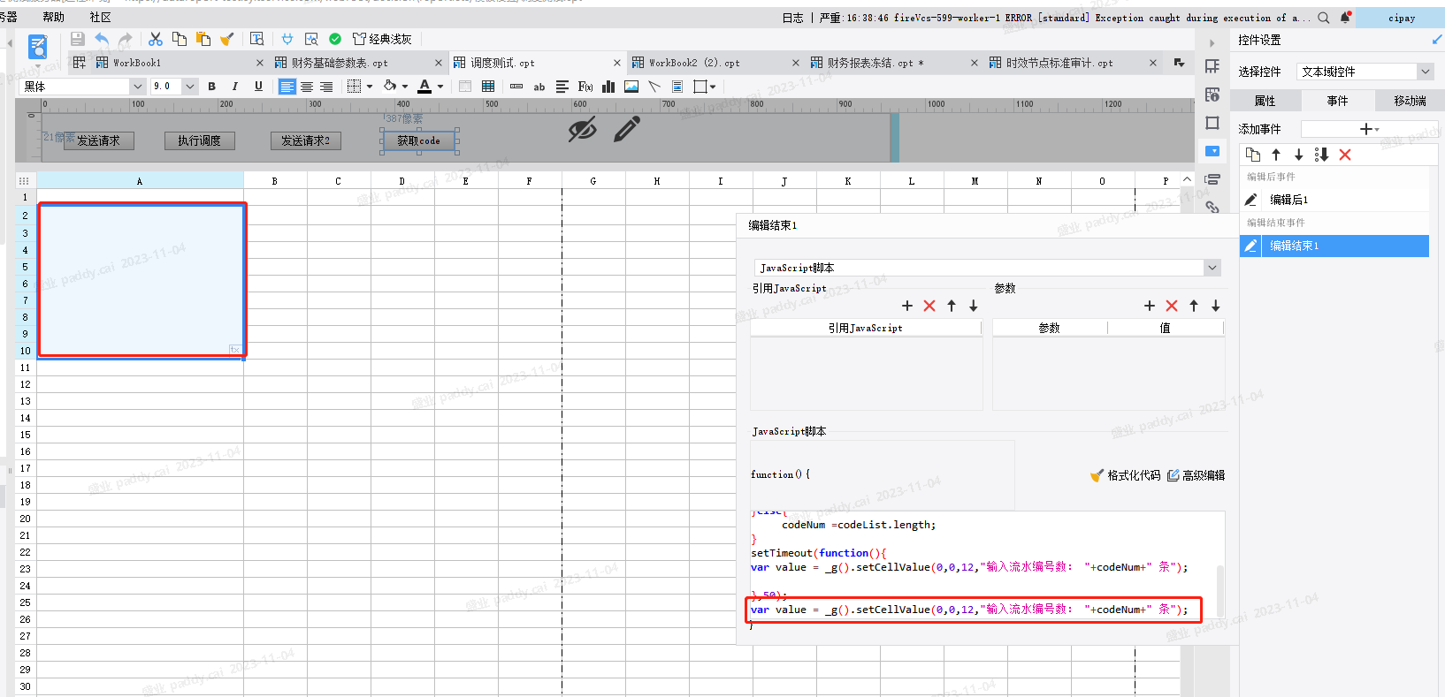
Task: Align text to the right
Action: [326, 87]
